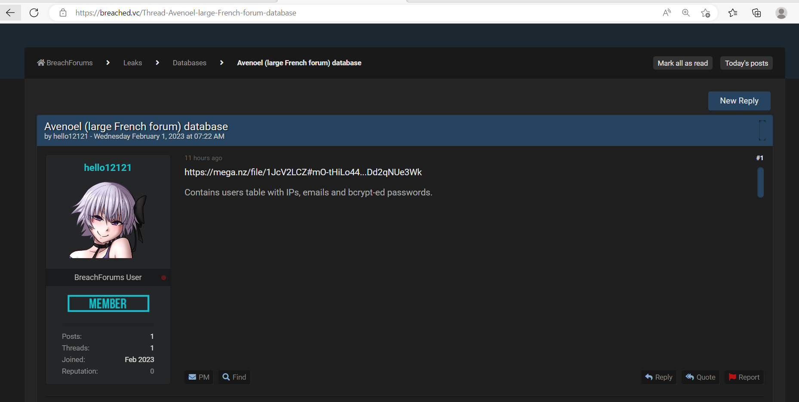Reload the page with refresh icon

click(34, 13)
